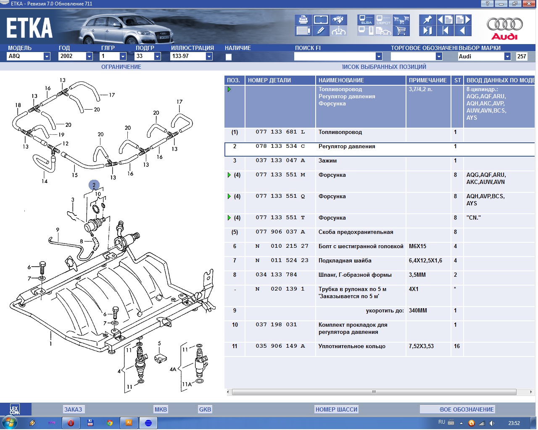This screenshot has height=430, width=538.
Task: Go to the next page via document-arrow icon
Action: point(463,20)
